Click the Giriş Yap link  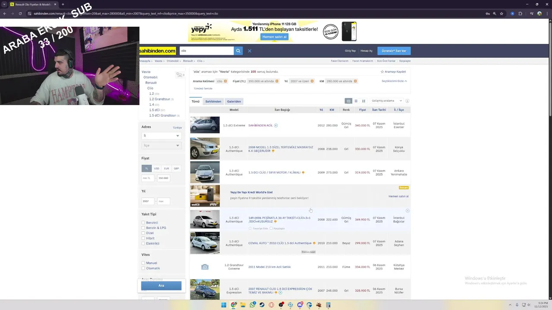(x=350, y=51)
